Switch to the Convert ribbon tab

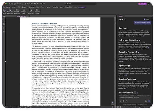(14, 7)
